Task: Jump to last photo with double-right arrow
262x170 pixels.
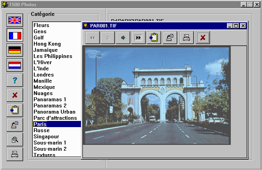Action: [138, 37]
